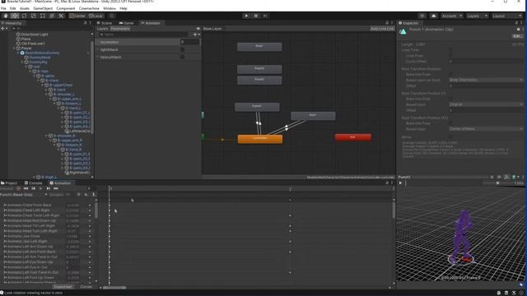Open Inspector help icon for clip
This screenshot has height=296, width=527.
pyautogui.click(x=518, y=30)
